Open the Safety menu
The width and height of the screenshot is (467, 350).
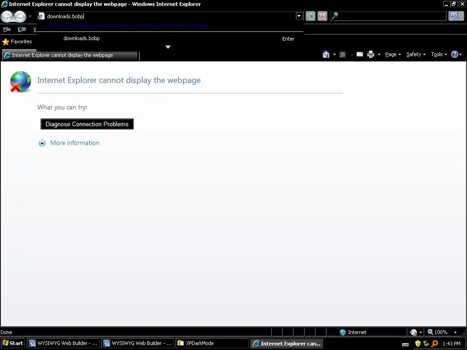pos(416,55)
